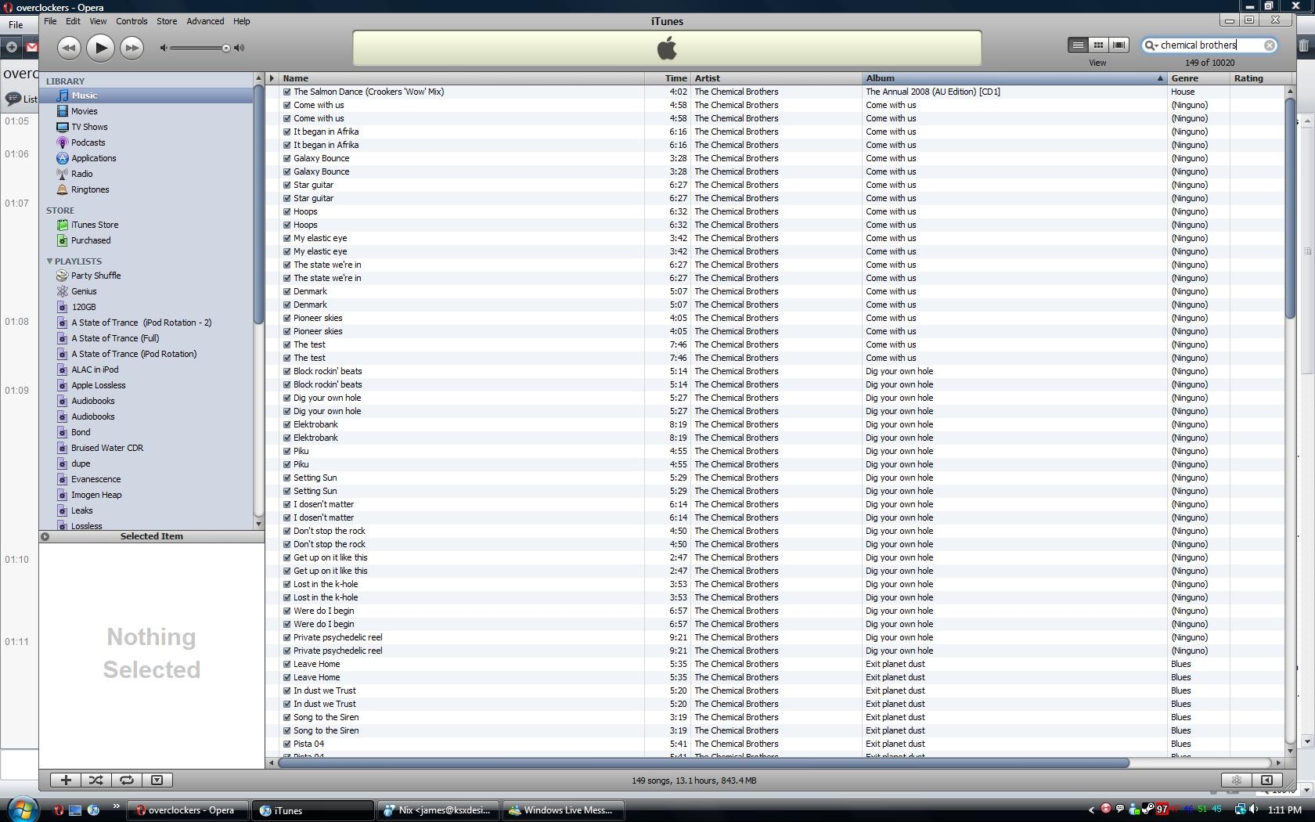This screenshot has height=822, width=1315.
Task: Uncheck first Leave Home checkbox
Action: click(x=286, y=664)
